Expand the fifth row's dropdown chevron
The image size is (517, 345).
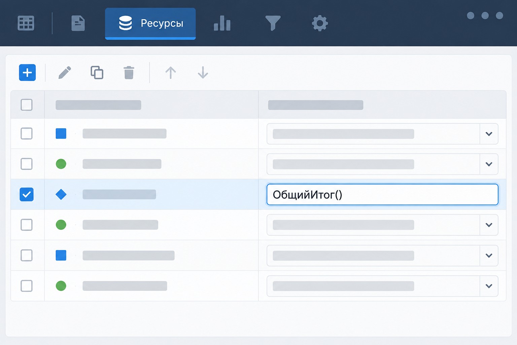(489, 255)
